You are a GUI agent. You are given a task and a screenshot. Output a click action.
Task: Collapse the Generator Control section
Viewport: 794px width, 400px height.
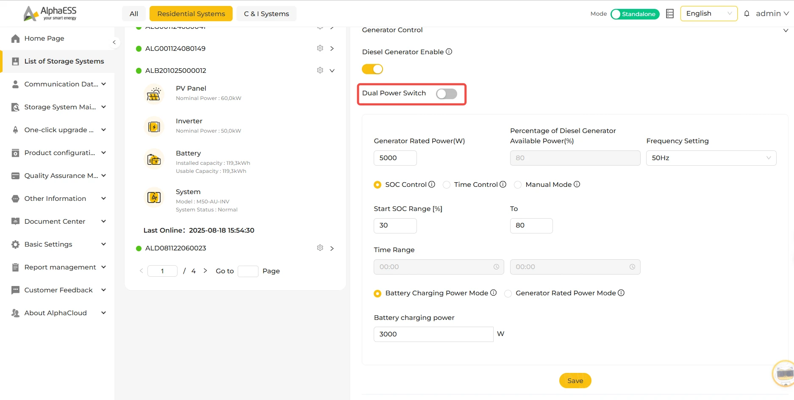tap(786, 31)
